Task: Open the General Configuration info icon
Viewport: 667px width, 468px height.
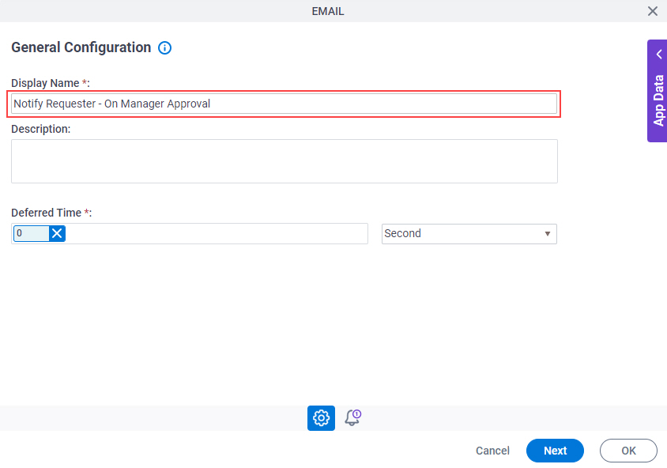Action: [x=164, y=47]
